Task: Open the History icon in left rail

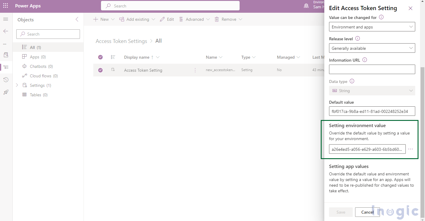Action: pos(6,80)
